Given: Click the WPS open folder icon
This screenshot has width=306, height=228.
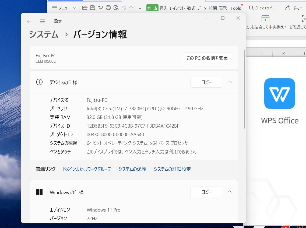Looking at the screenshot, I should pyautogui.click(x=85, y=8).
